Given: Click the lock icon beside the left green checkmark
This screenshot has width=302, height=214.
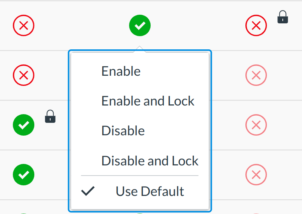Looking at the screenshot, I should coord(50,116).
